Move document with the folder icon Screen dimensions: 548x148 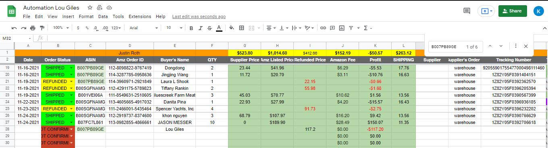pyautogui.click(x=100, y=8)
